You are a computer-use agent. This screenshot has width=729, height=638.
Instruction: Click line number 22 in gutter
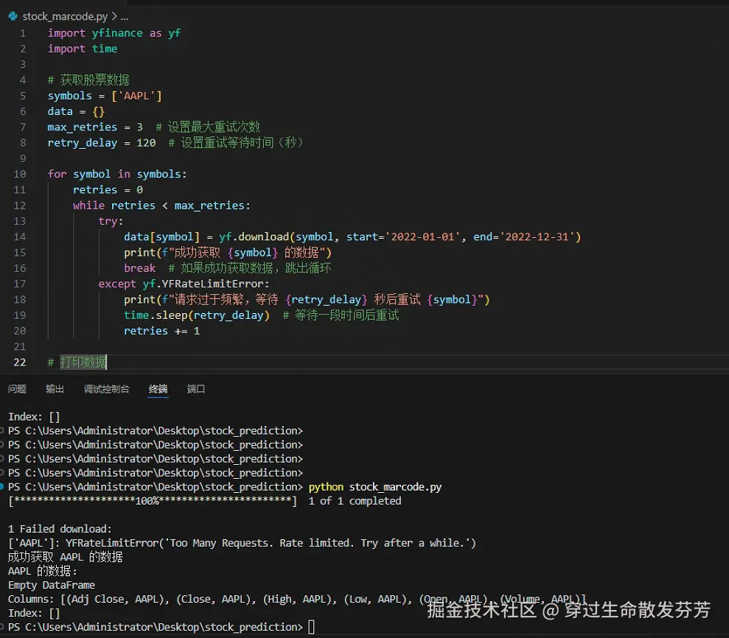[x=20, y=362]
